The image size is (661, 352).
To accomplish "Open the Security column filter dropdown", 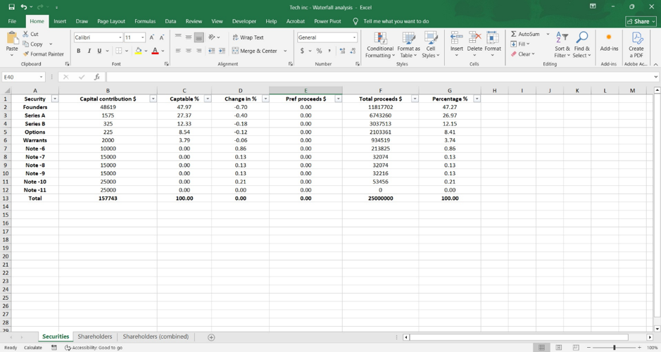I will [x=54, y=99].
